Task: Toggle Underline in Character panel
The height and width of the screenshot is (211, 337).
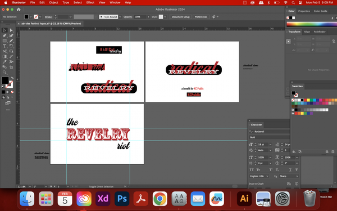Action: coord(290,170)
